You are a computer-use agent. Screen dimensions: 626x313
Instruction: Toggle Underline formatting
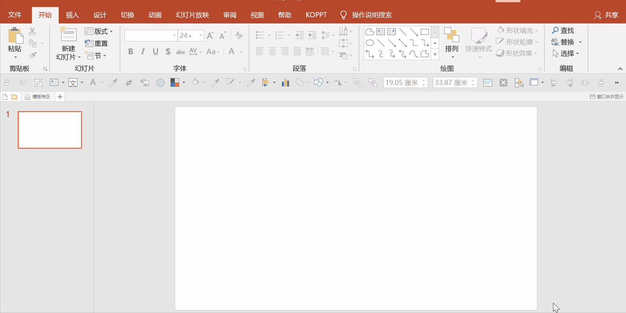coord(155,52)
